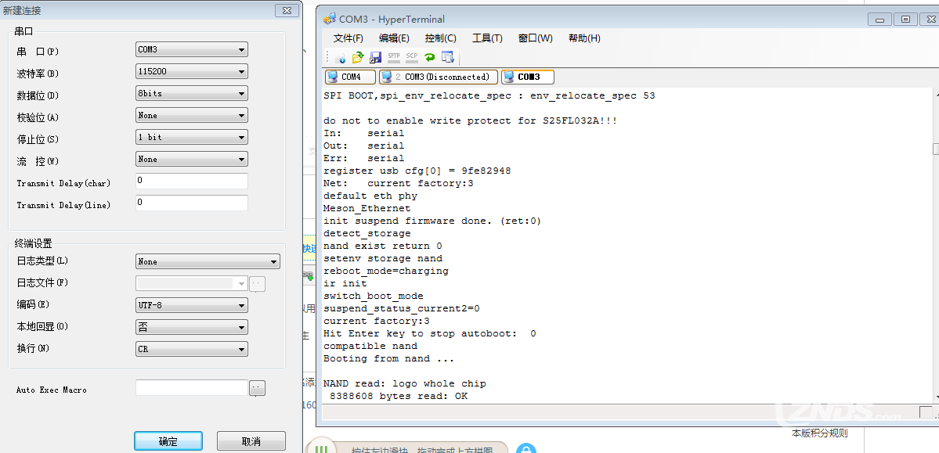This screenshot has width=939, height=453.
Task: Open the 窗口(W) menu
Action: tap(536, 38)
